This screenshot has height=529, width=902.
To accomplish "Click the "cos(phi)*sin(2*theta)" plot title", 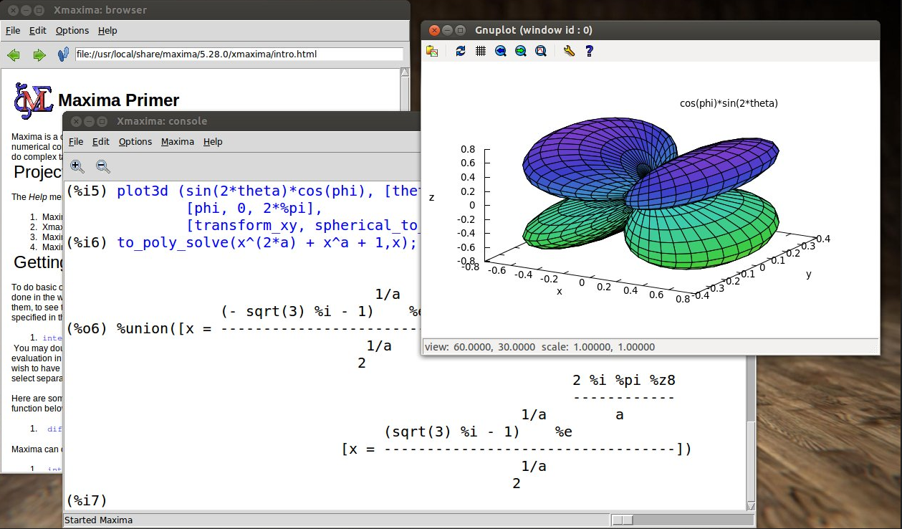I will coord(729,103).
